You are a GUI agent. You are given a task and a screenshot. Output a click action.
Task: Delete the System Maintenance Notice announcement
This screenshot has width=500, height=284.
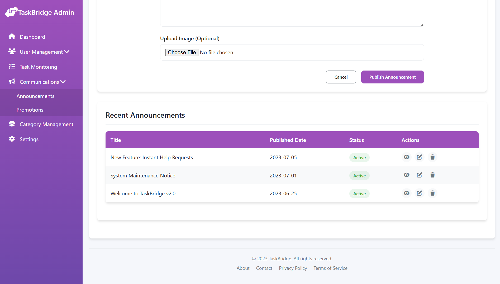point(432,175)
